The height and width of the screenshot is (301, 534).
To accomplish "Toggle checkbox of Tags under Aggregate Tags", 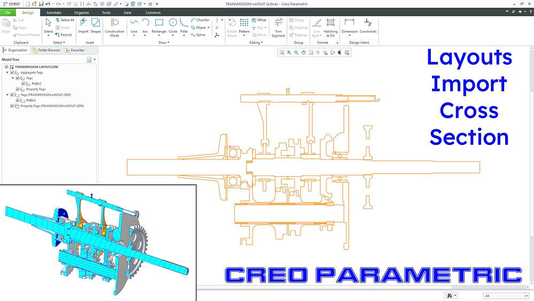I will [x=18, y=78].
